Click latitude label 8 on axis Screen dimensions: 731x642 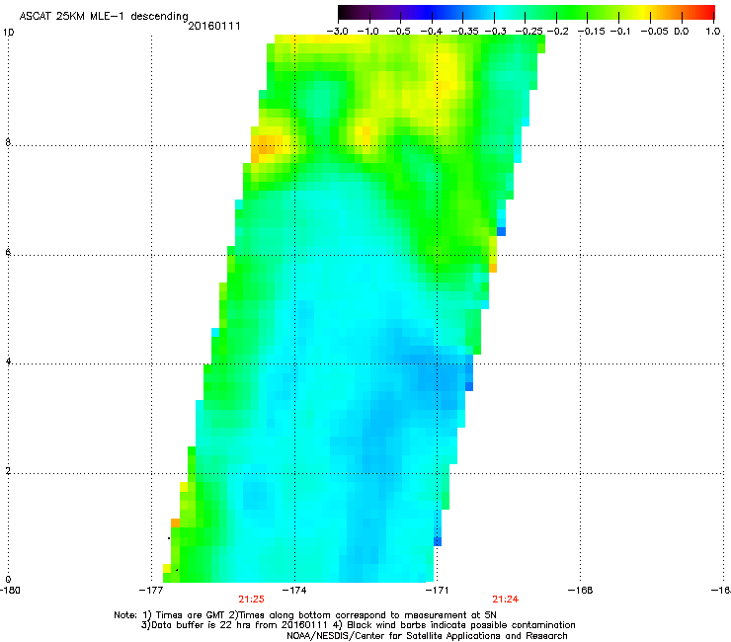tap(8, 142)
